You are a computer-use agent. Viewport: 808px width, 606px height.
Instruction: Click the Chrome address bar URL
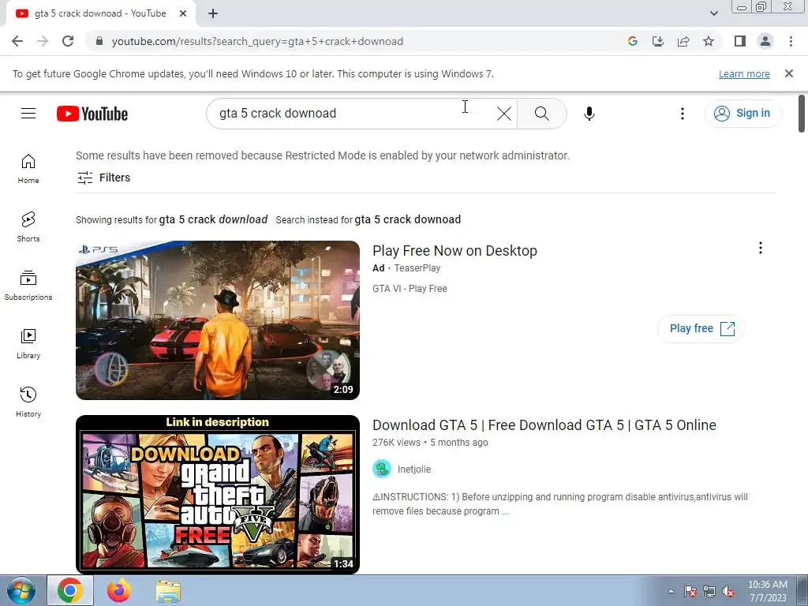[257, 41]
